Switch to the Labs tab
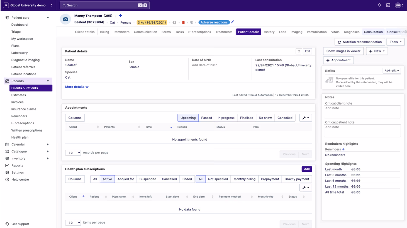 tap(282, 32)
